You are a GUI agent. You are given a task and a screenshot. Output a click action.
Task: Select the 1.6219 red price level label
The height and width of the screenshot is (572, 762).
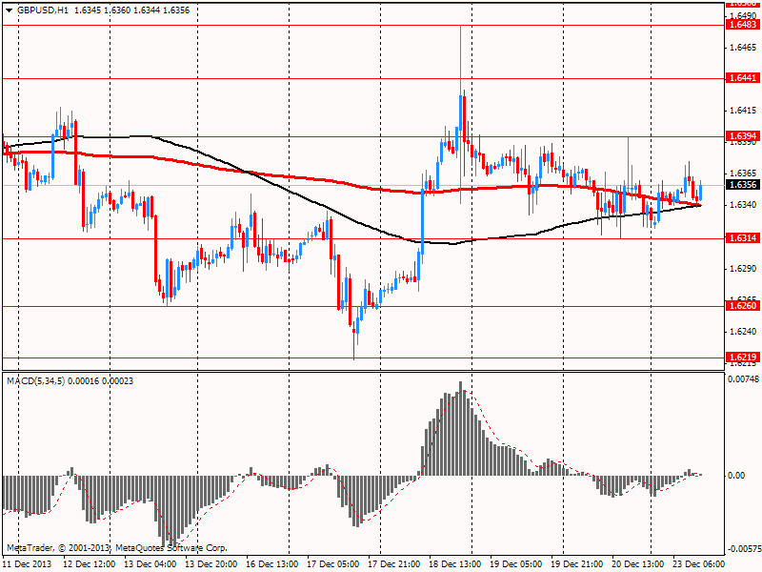(743, 357)
